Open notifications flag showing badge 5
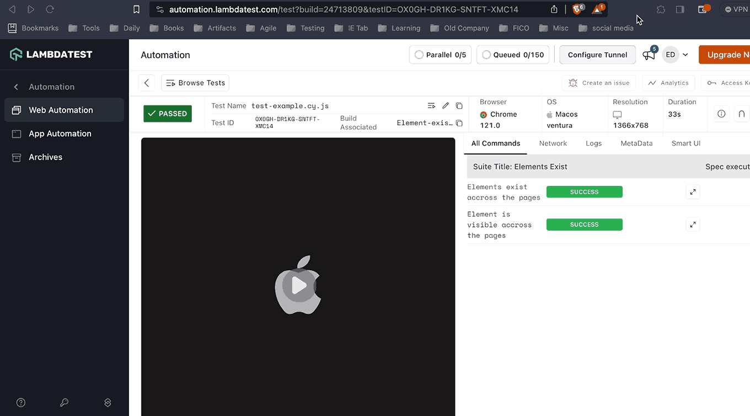Screen dimensions: 750x416 tap(649, 55)
